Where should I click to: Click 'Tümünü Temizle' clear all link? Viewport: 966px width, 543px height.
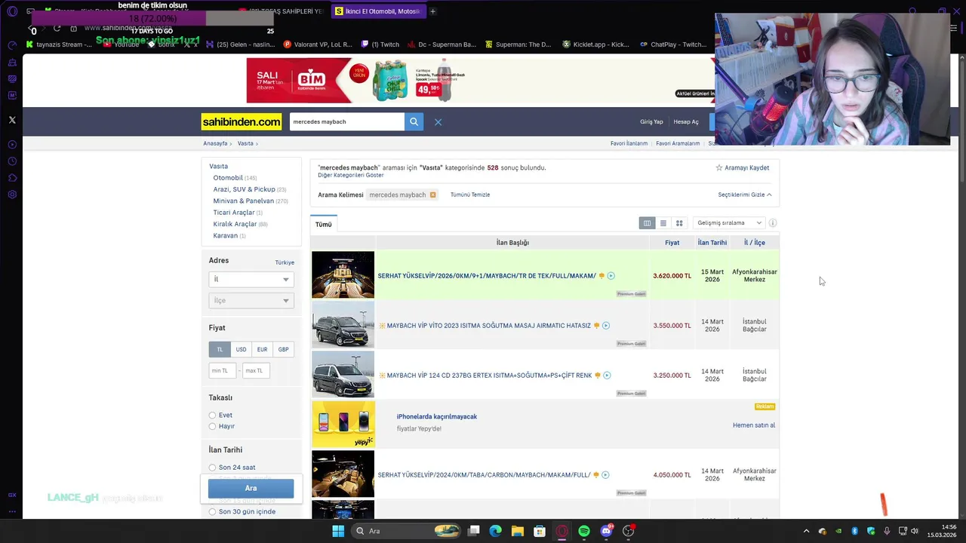pyautogui.click(x=470, y=195)
